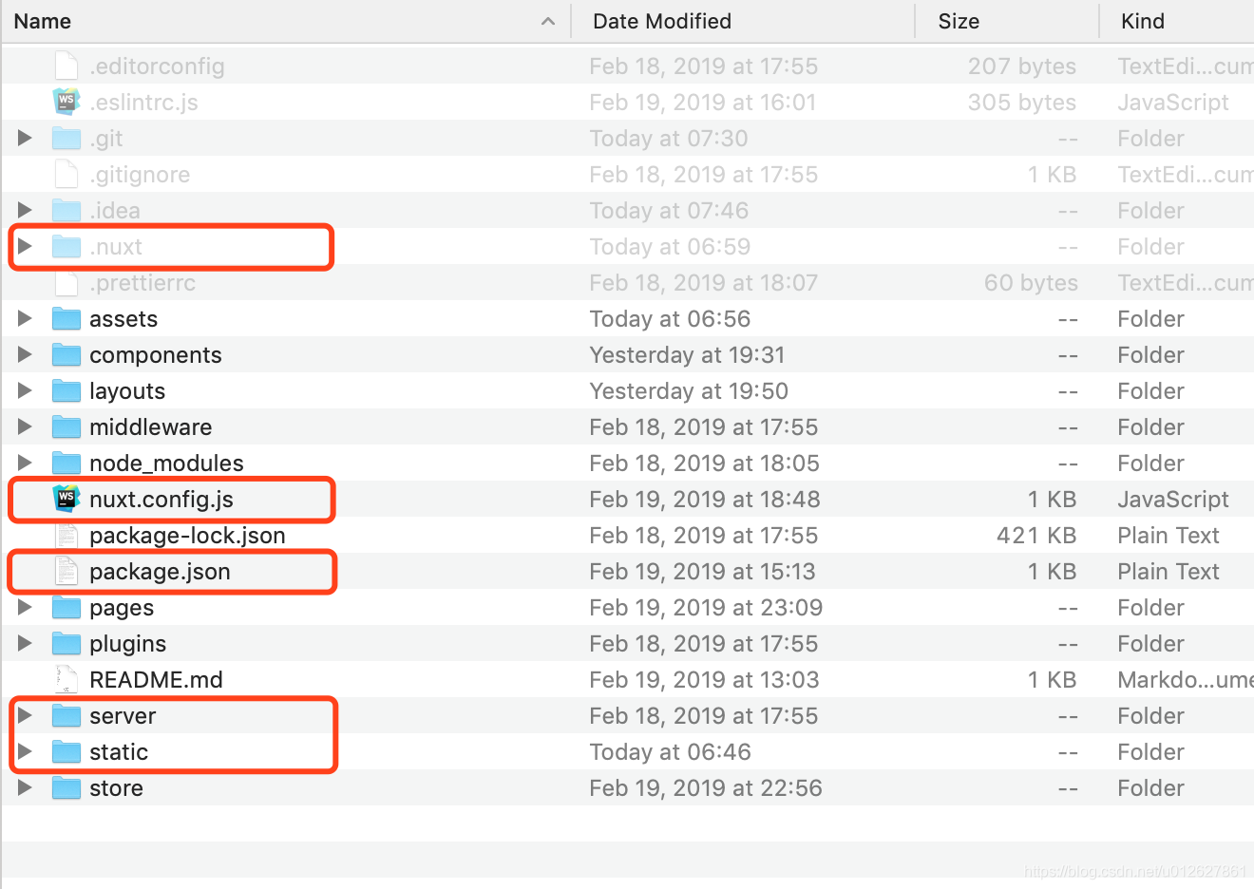
Task: Click the date 'Today at 07:46'
Action: [x=669, y=211]
